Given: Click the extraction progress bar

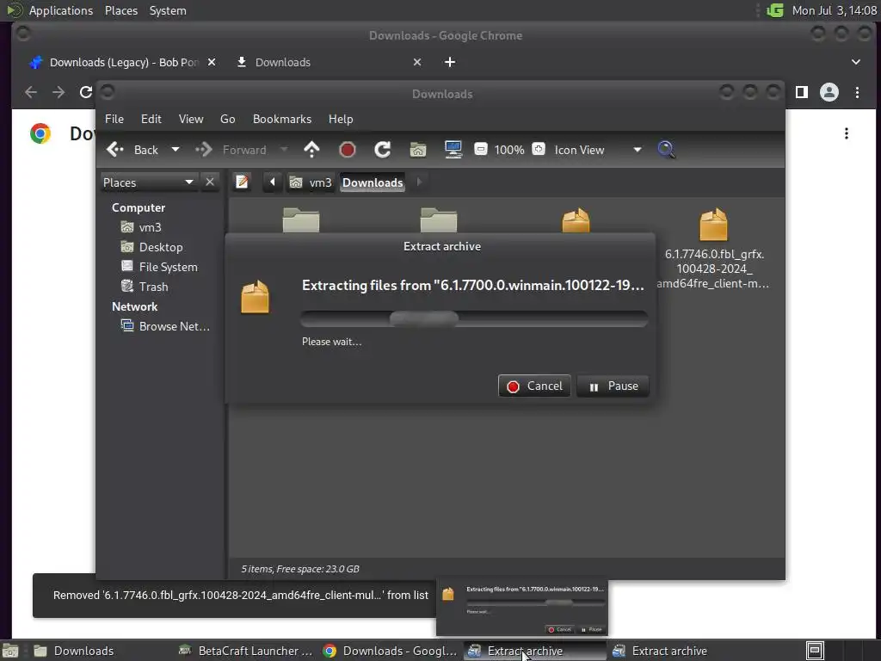Looking at the screenshot, I should [x=474, y=318].
